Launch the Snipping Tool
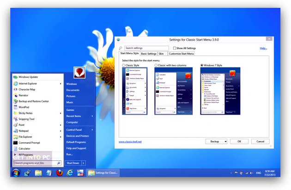Image resolution: width=291 pixels, height=190 pixels. 37,119
